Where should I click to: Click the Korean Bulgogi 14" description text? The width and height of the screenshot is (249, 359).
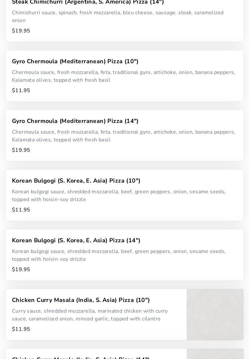(x=119, y=255)
